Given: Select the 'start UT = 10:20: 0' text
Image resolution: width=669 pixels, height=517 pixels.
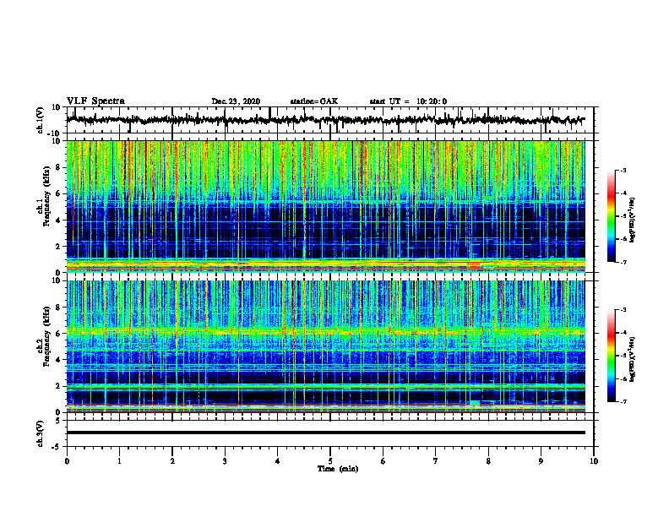Looking at the screenshot, I should point(408,101).
